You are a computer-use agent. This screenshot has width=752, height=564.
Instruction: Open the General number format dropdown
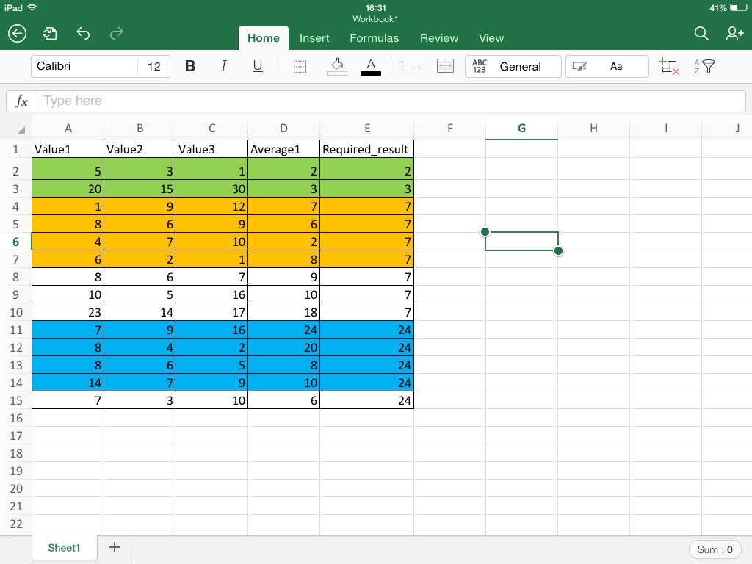pos(513,66)
